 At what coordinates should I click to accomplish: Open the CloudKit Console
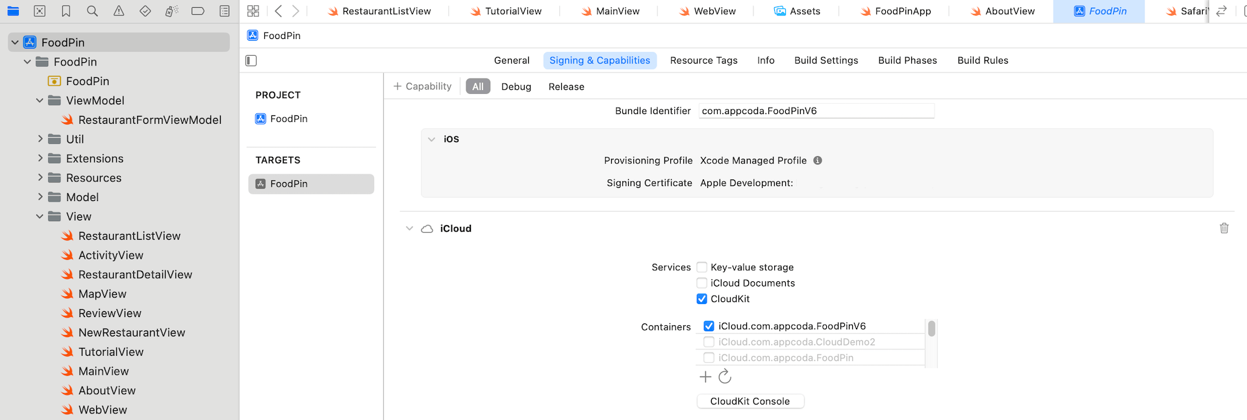pos(749,401)
